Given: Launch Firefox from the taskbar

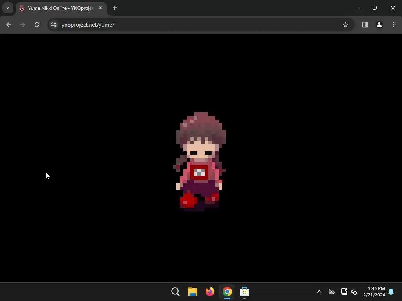Looking at the screenshot, I should 210,292.
